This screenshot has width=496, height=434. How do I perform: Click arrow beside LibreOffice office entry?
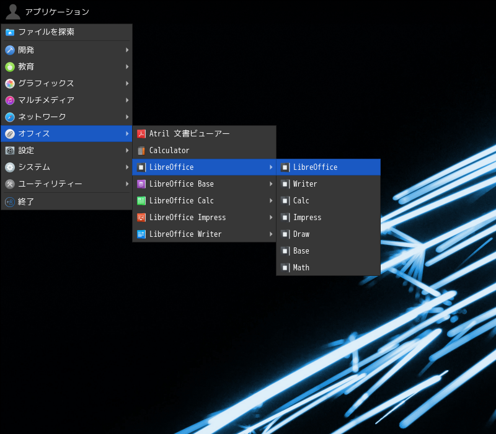point(271,167)
